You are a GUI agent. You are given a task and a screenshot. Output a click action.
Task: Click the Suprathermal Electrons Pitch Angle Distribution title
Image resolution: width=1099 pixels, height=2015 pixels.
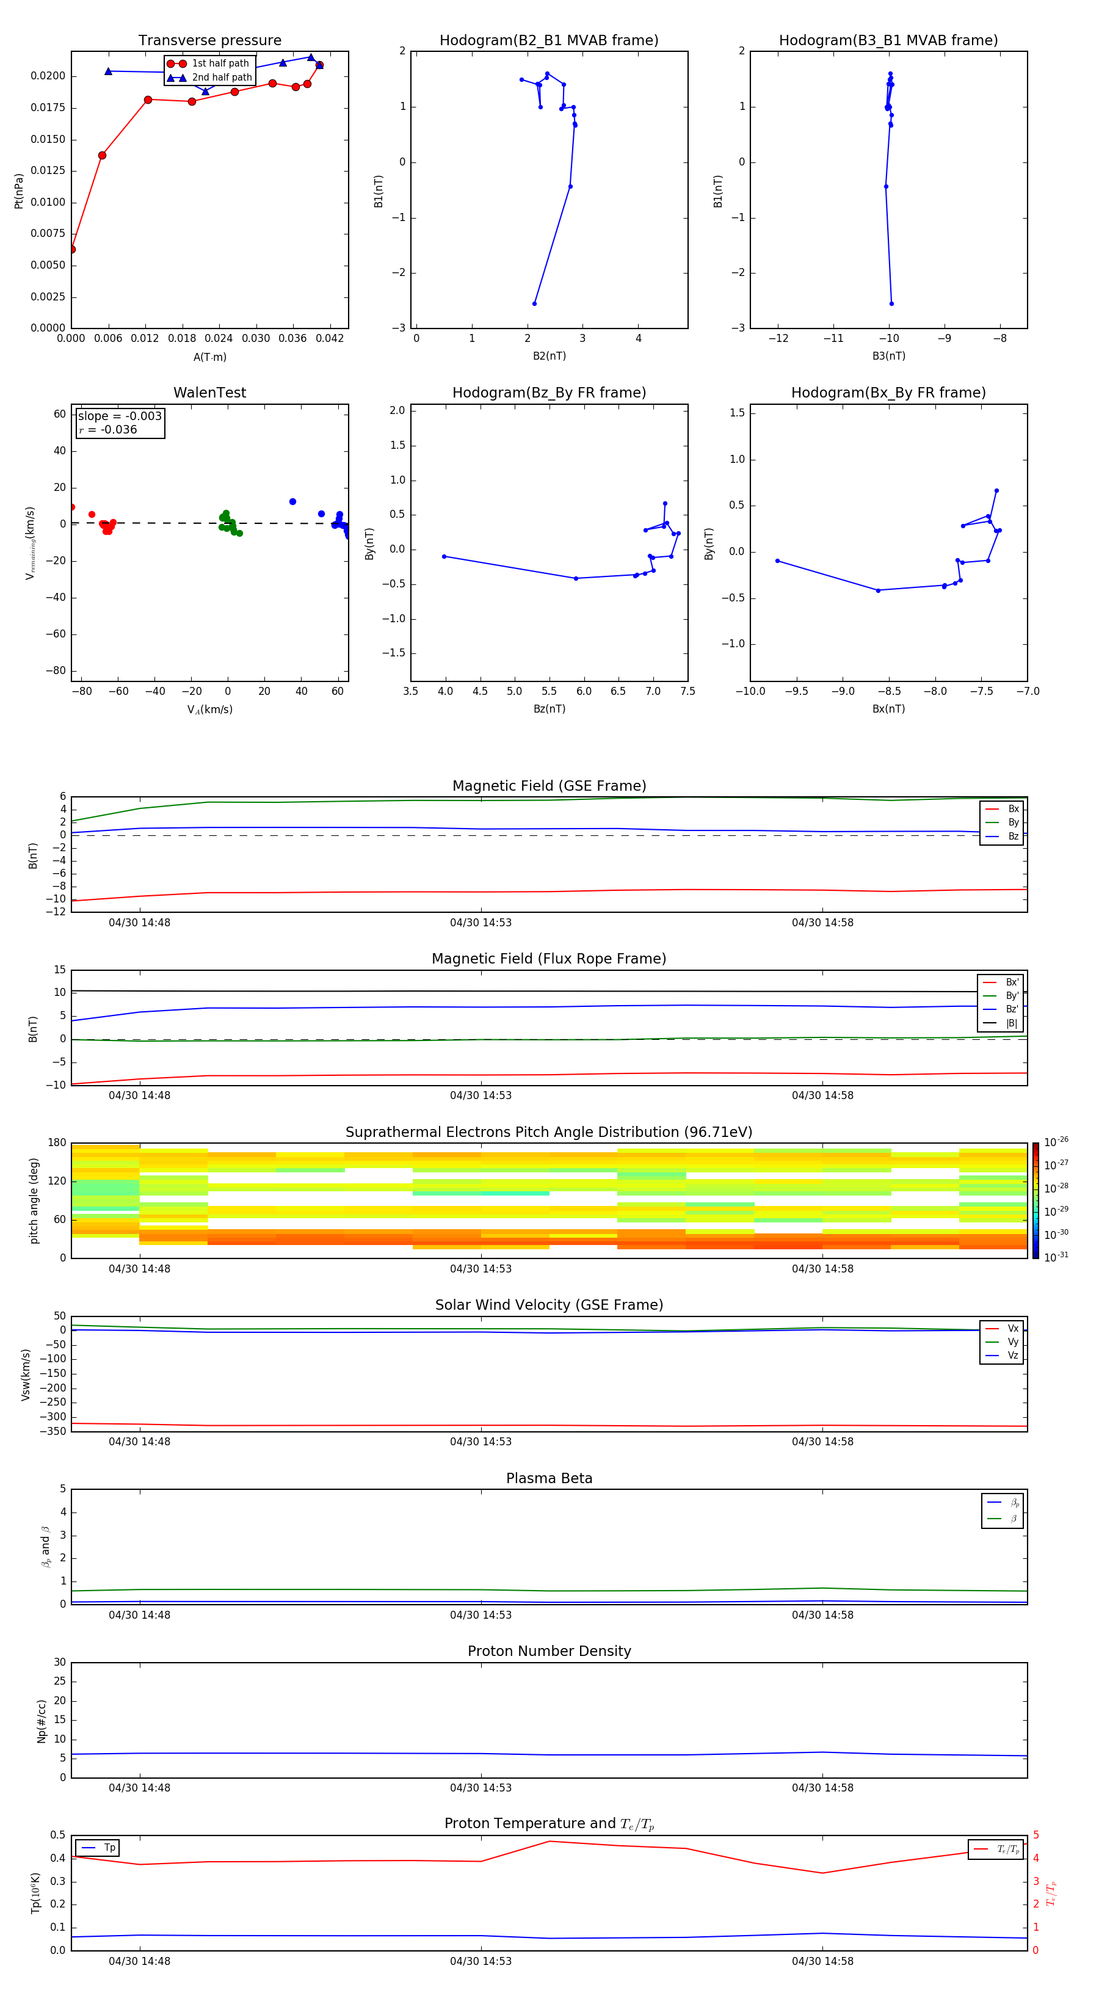549,1132
